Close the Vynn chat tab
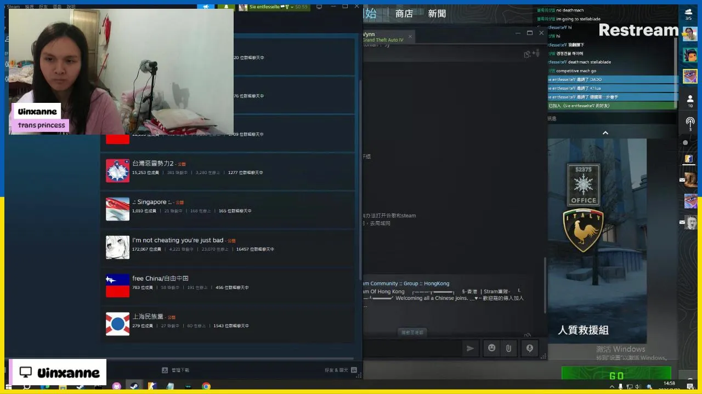The width and height of the screenshot is (702, 394). click(x=410, y=37)
